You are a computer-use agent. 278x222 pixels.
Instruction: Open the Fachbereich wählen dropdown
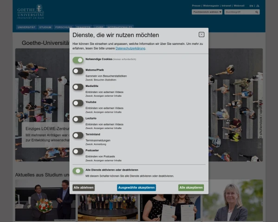tap(207, 12)
